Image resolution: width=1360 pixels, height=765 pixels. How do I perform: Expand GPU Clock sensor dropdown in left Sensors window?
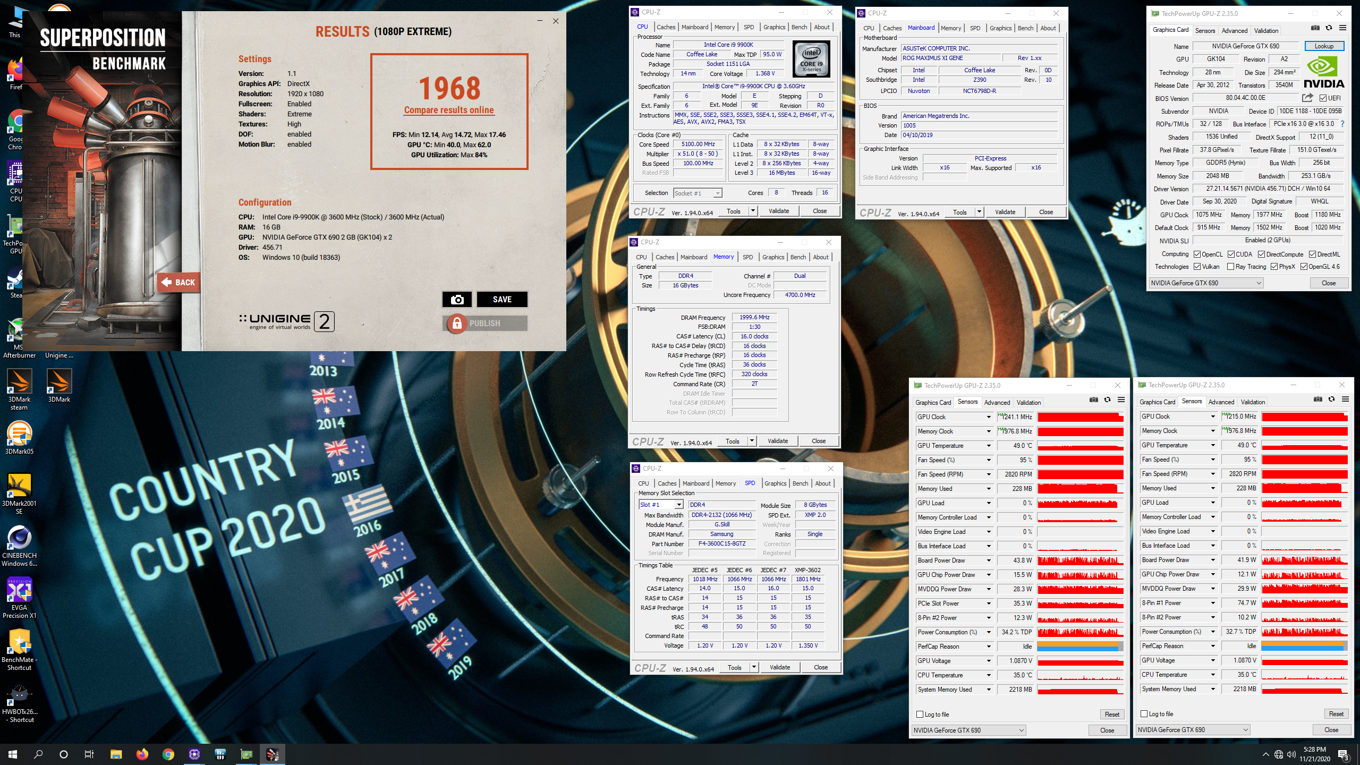point(989,417)
